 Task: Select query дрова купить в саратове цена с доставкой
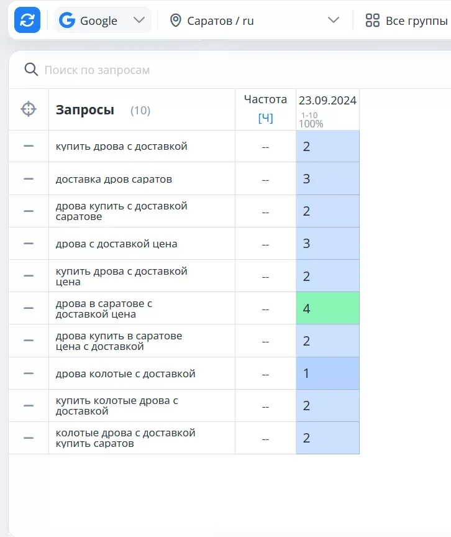coord(119,341)
